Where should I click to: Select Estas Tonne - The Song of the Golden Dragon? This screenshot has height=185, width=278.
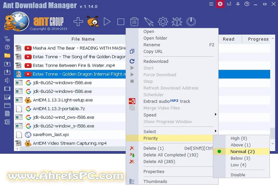[x=70, y=57]
